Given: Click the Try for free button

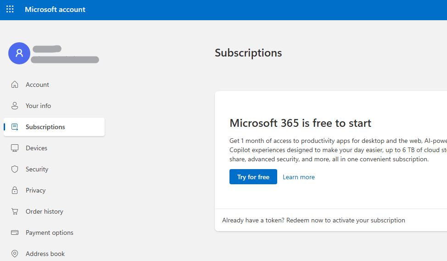Looking at the screenshot, I should coord(253,177).
